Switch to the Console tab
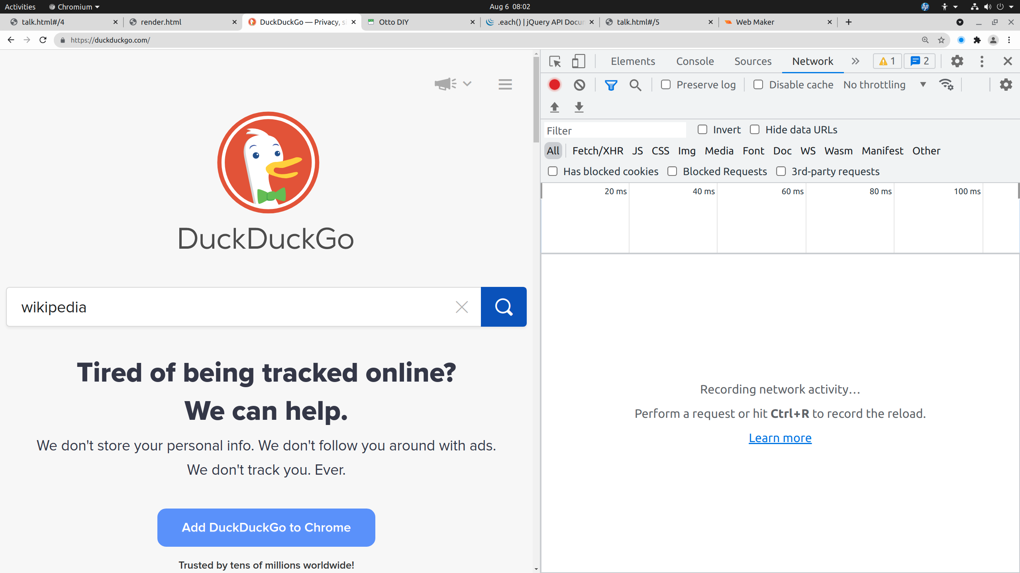 click(695, 61)
